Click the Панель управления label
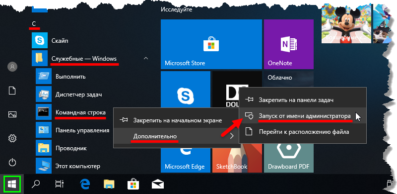Viewport: 397px width, 194px height. (x=82, y=130)
